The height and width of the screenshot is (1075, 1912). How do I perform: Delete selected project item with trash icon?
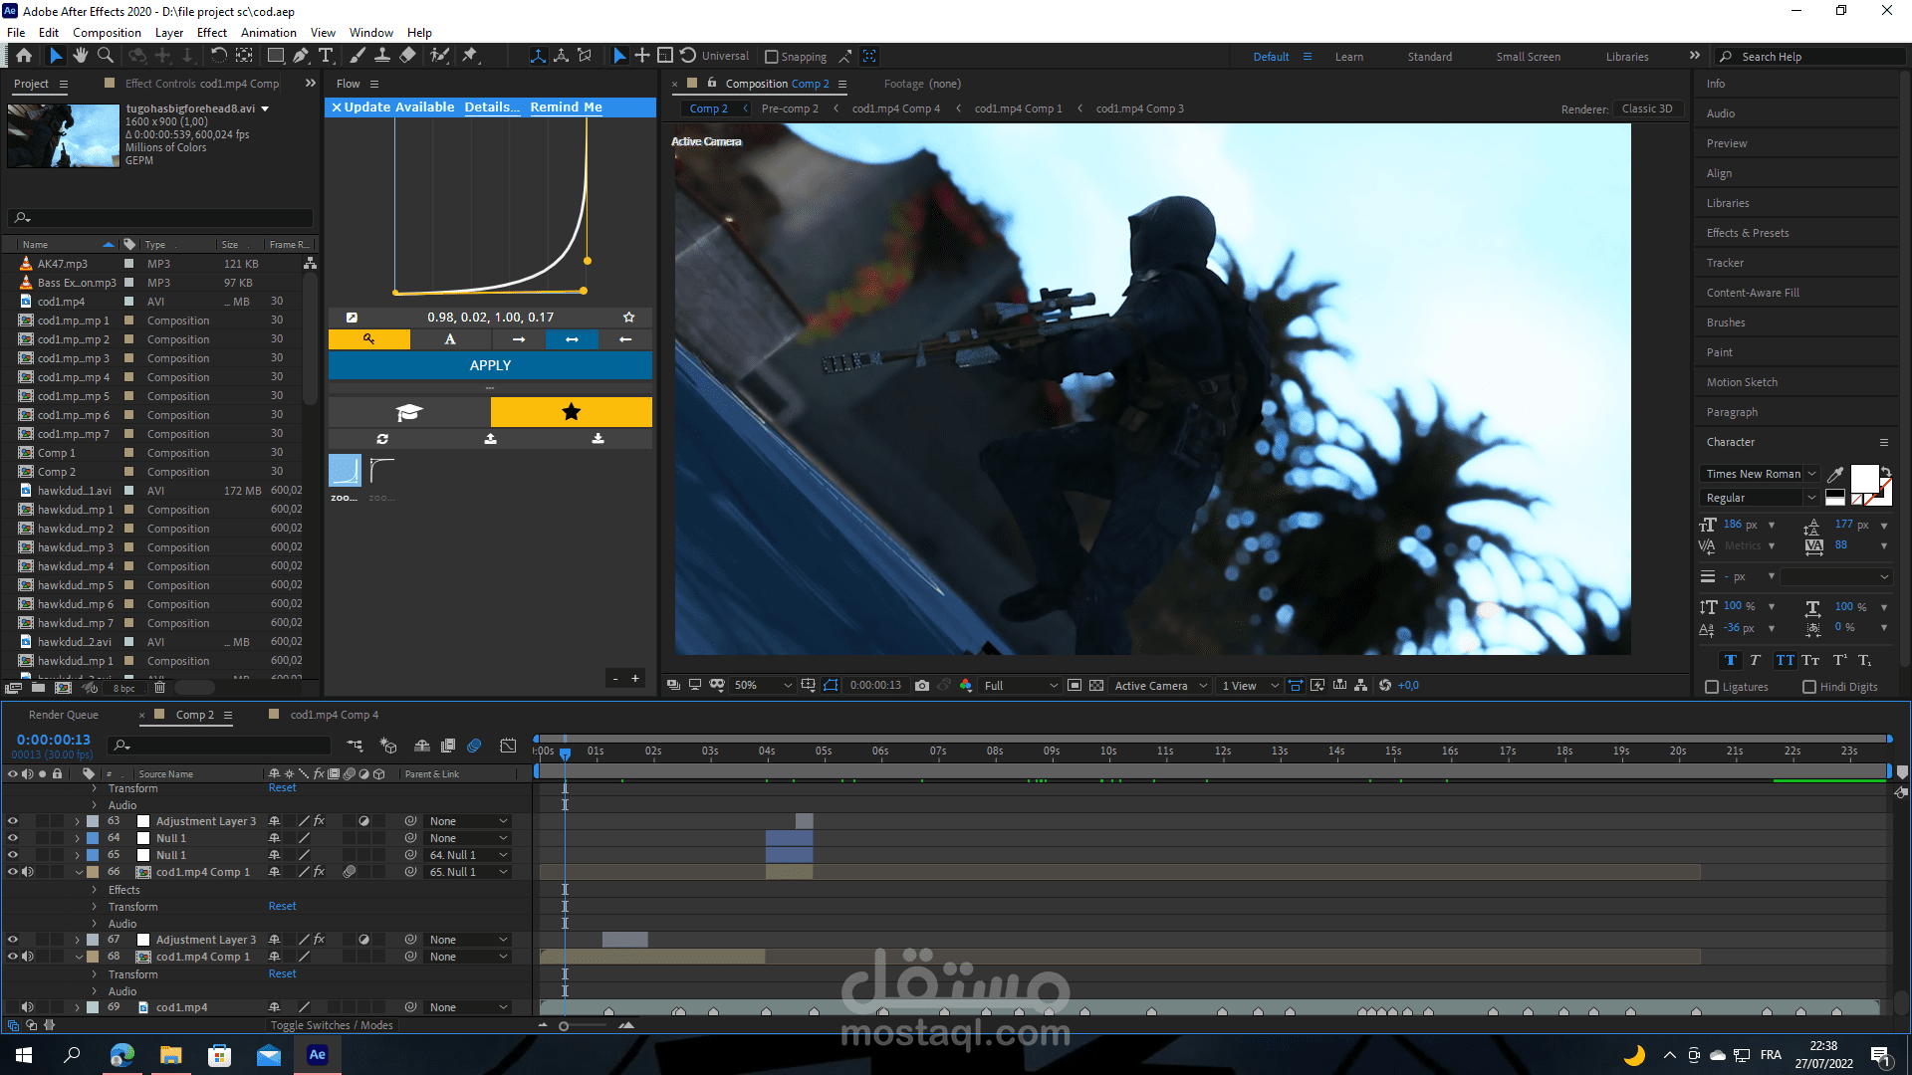click(x=159, y=688)
